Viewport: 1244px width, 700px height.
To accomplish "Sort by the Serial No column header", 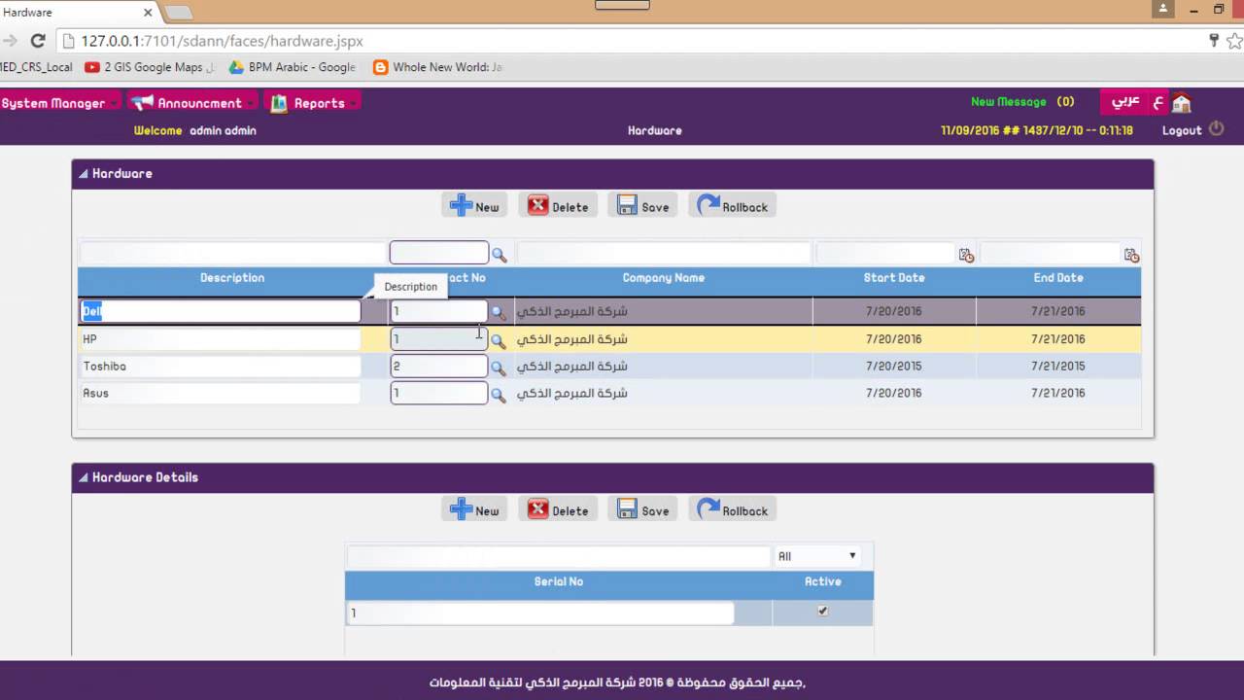I will pyautogui.click(x=559, y=581).
